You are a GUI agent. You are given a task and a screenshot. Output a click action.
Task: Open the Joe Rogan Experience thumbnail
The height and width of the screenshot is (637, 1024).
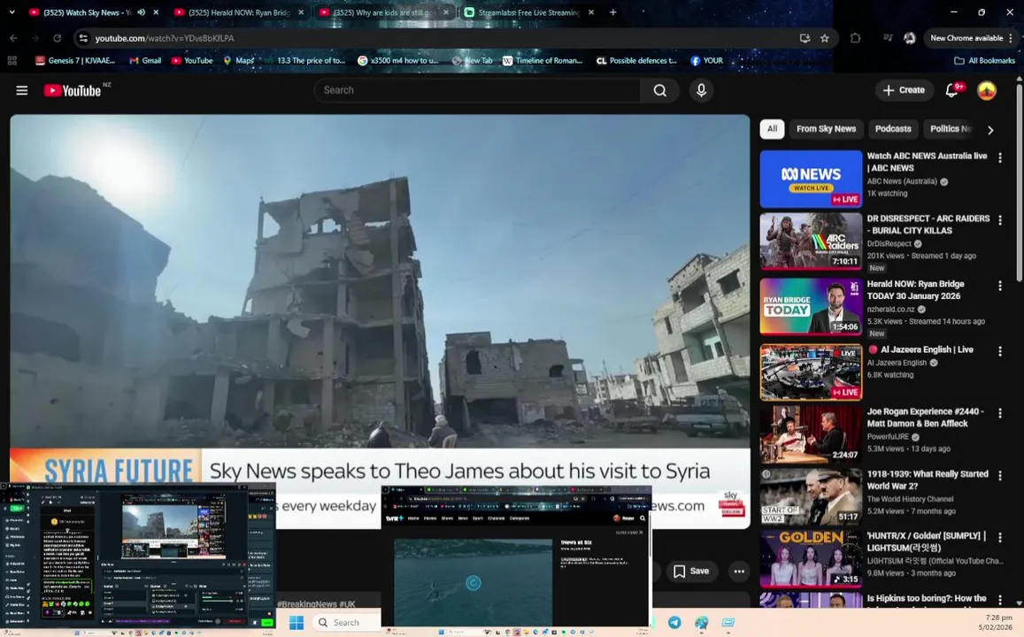pyautogui.click(x=811, y=434)
